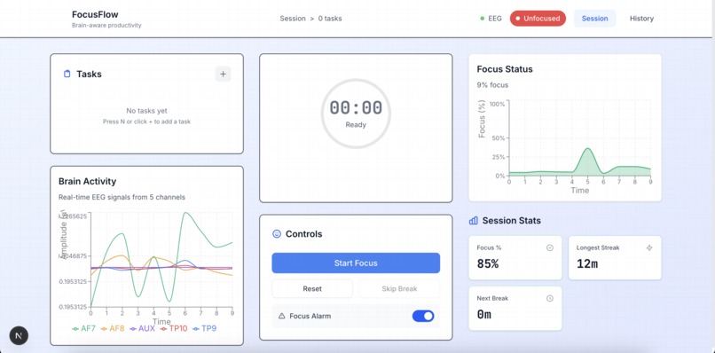
Task: Toggle AF8 channel in chart legend
Action: coord(112,328)
